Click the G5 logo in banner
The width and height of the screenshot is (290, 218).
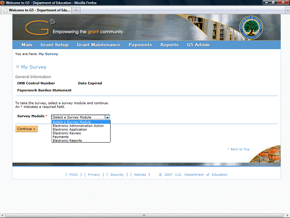click(40, 27)
